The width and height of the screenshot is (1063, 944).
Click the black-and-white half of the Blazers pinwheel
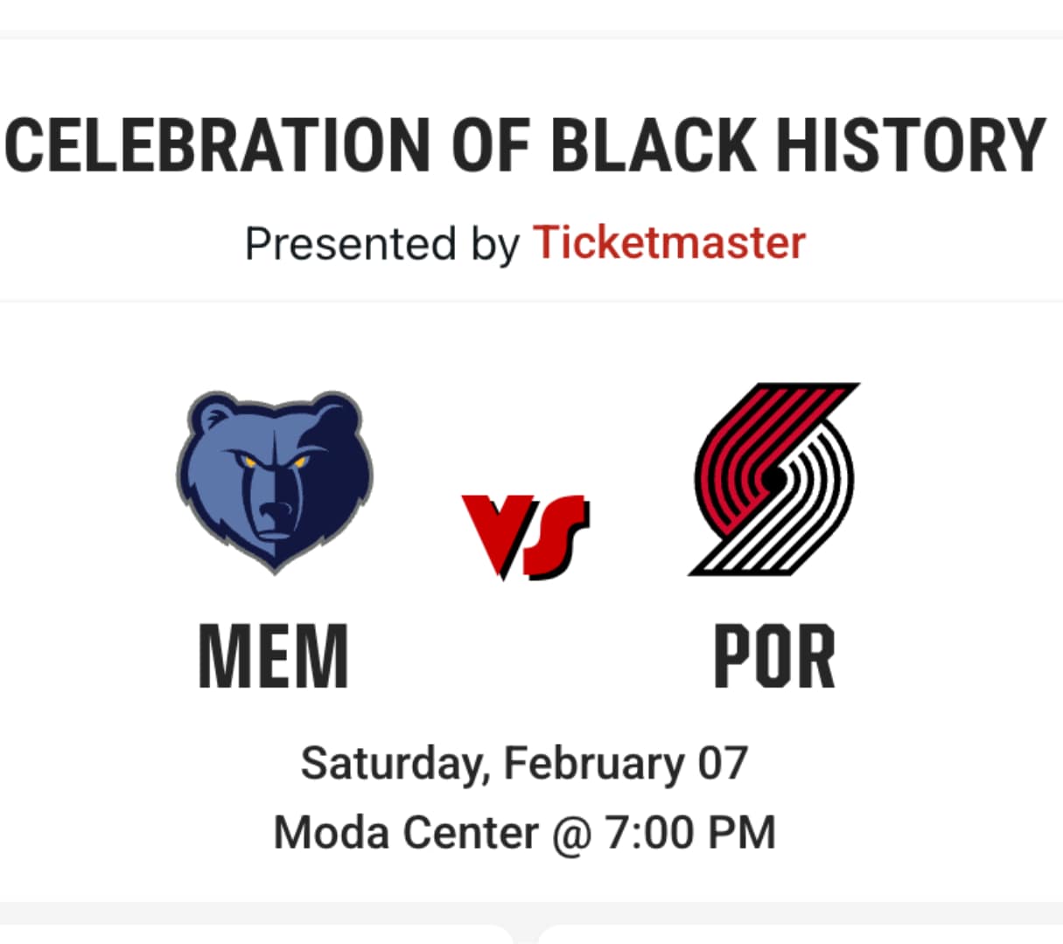click(x=809, y=516)
